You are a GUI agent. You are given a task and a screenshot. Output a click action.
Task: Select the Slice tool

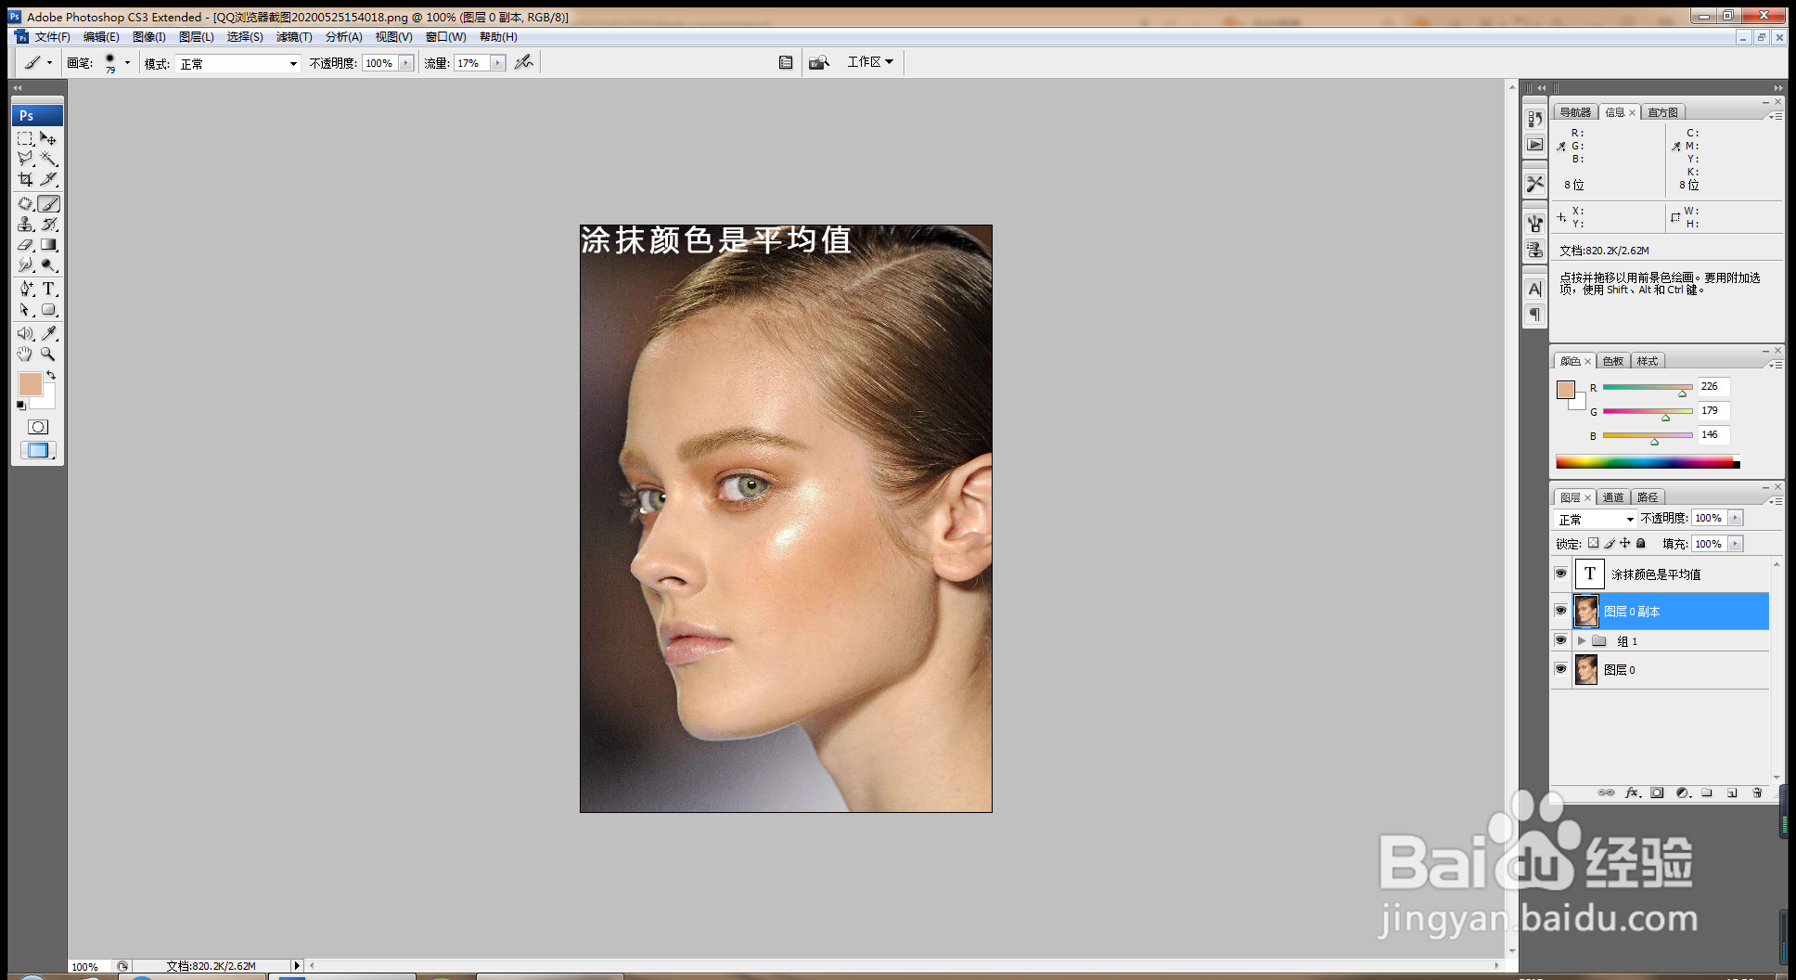pyautogui.click(x=49, y=179)
